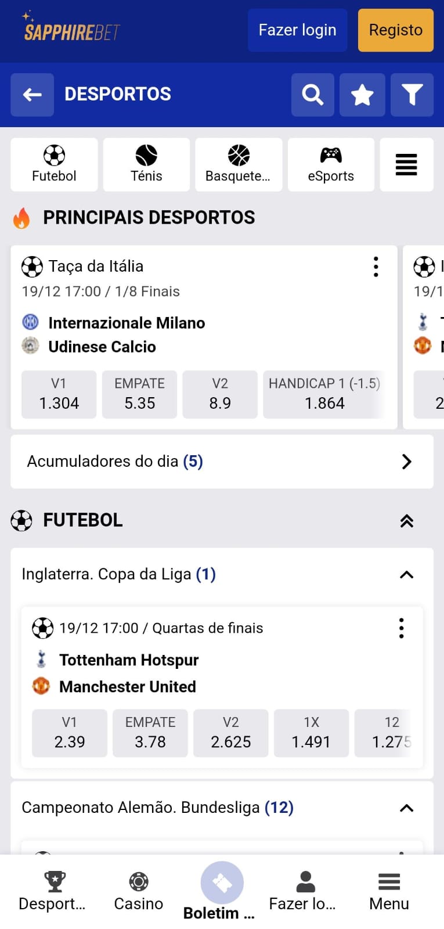Viewport: 444px width, 929px height.
Task: Open the Boletim bet slip icon
Action: coord(222,884)
